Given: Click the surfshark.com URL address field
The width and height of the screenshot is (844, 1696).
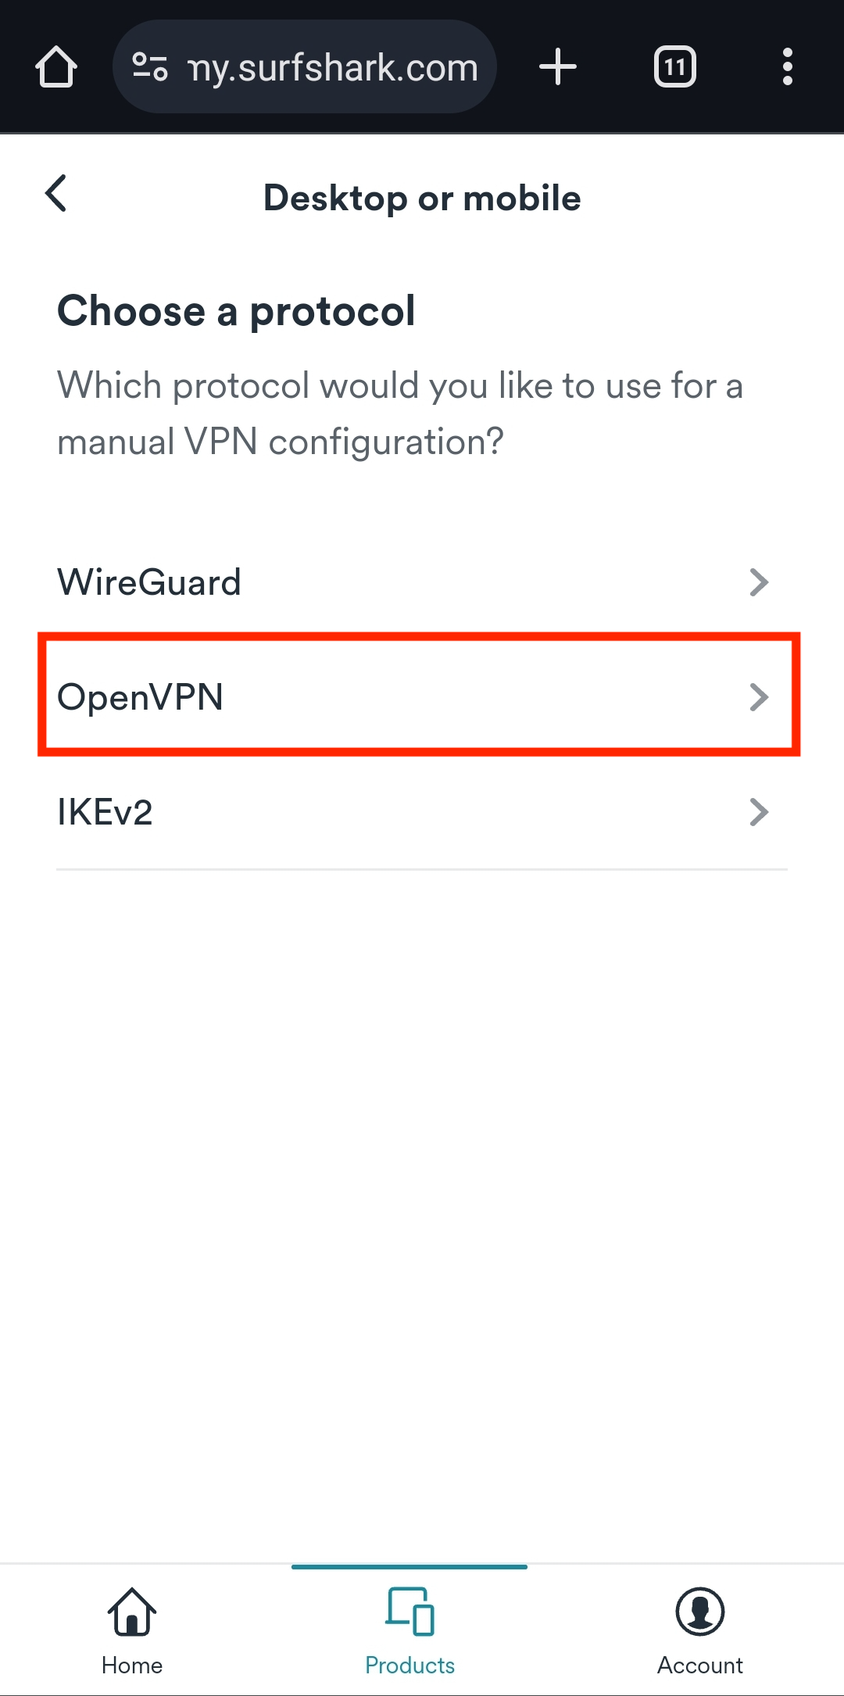Looking at the screenshot, I should pos(332,68).
